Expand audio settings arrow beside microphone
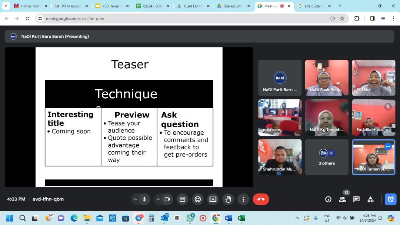This screenshot has height=225, width=400. (135, 199)
